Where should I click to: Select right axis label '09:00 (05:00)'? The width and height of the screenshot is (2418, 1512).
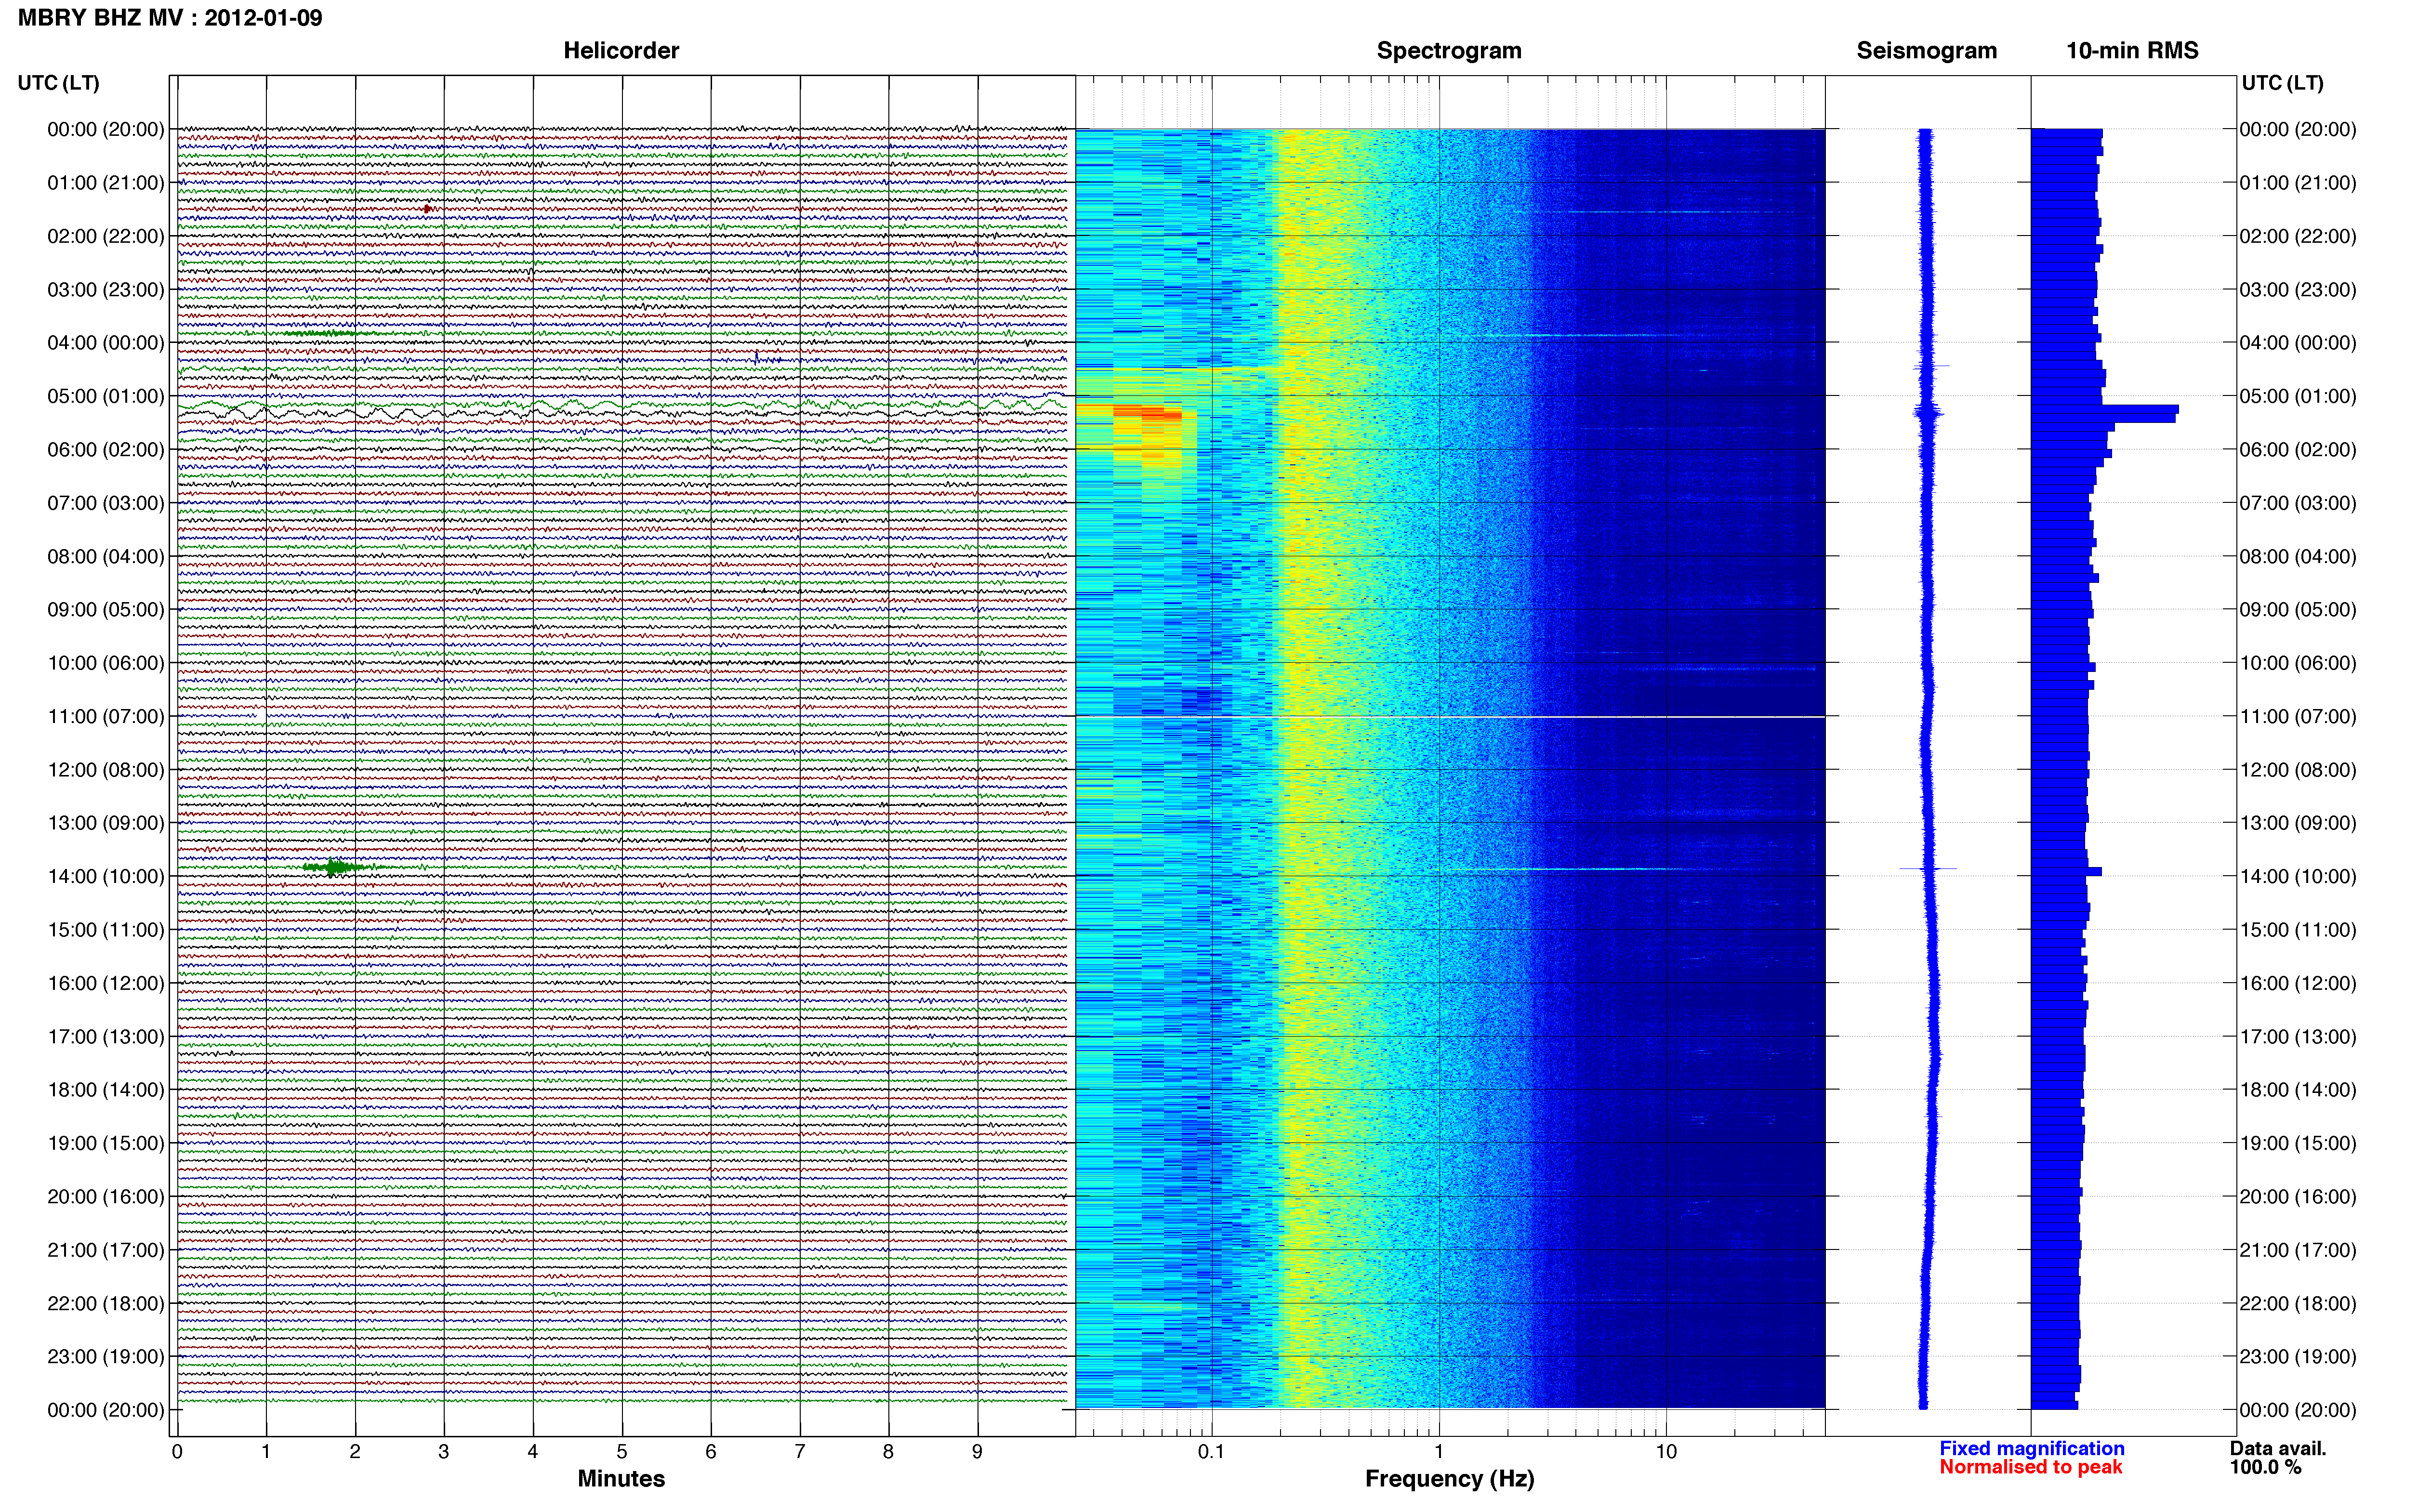tap(2298, 610)
